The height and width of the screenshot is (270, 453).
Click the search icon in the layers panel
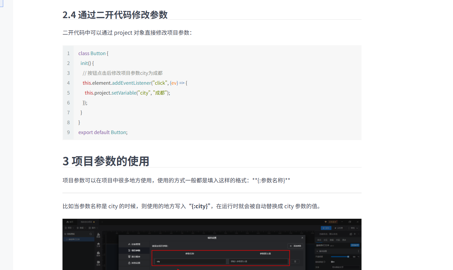point(91,234)
